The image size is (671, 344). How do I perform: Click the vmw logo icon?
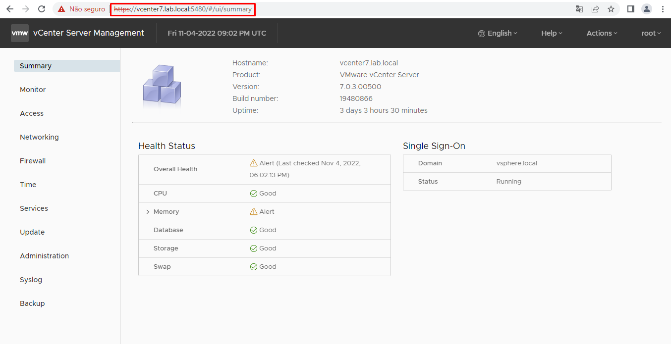click(x=20, y=33)
